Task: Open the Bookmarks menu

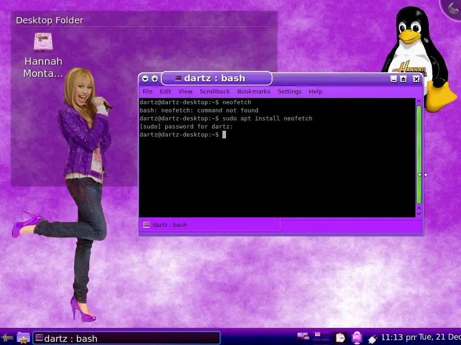Action: pyautogui.click(x=254, y=92)
